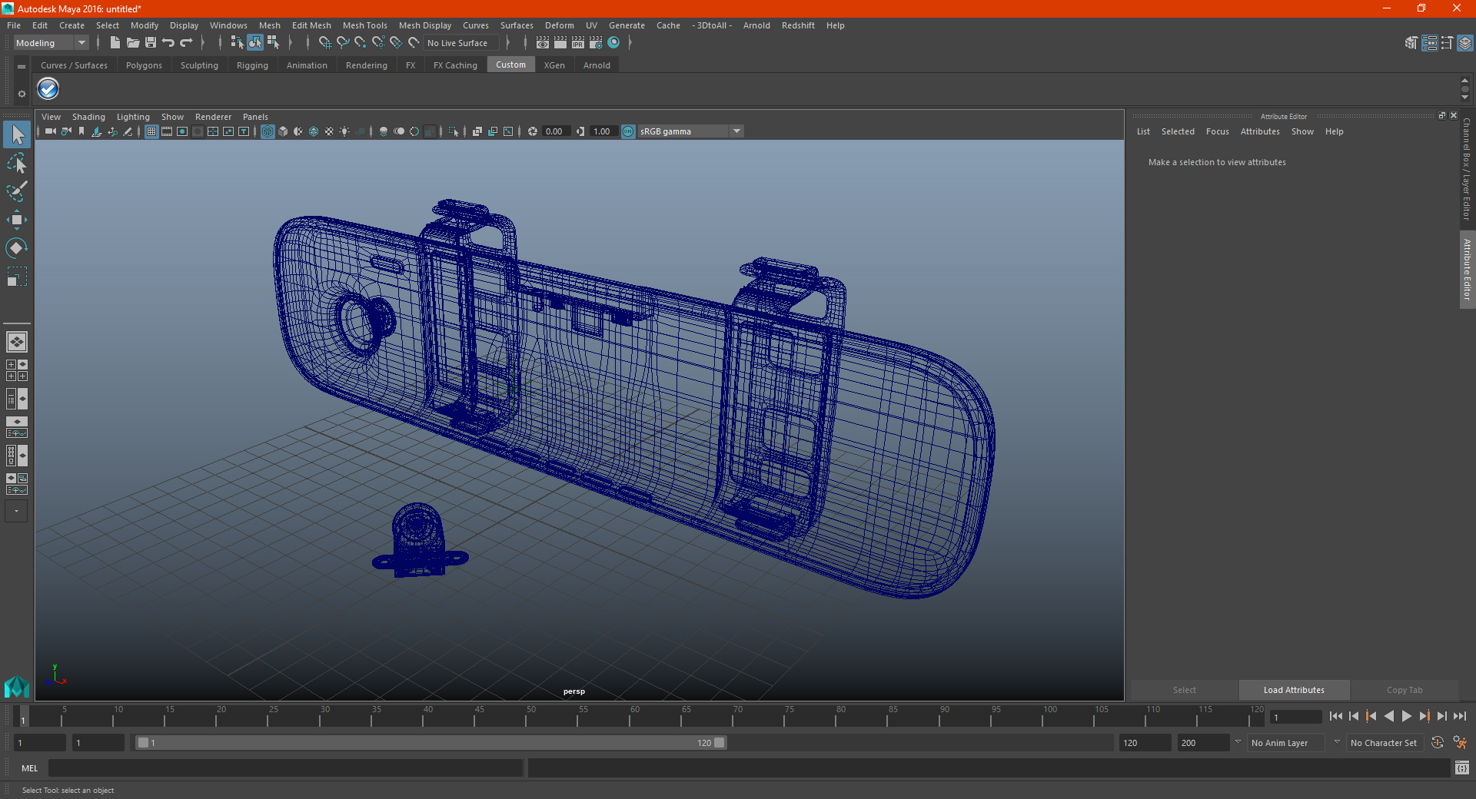The width and height of the screenshot is (1476, 799).
Task: Switch to the XGen shelf tab
Action: 554,65
